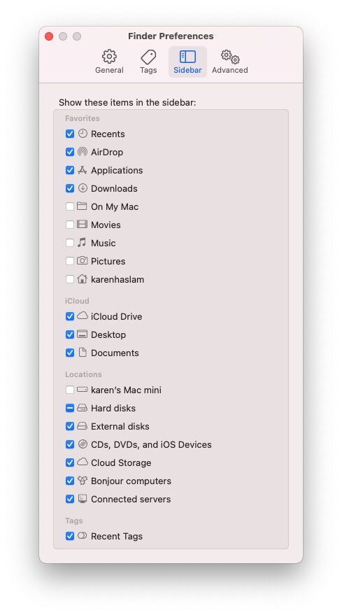342x615 pixels.
Task: Disable the Recent Tags checkbox
Action: (x=70, y=536)
